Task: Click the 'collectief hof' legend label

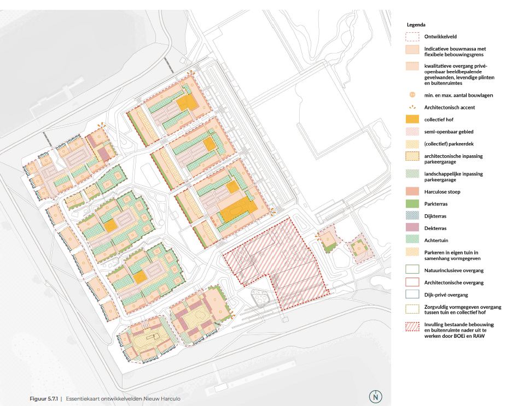Action: point(439,120)
